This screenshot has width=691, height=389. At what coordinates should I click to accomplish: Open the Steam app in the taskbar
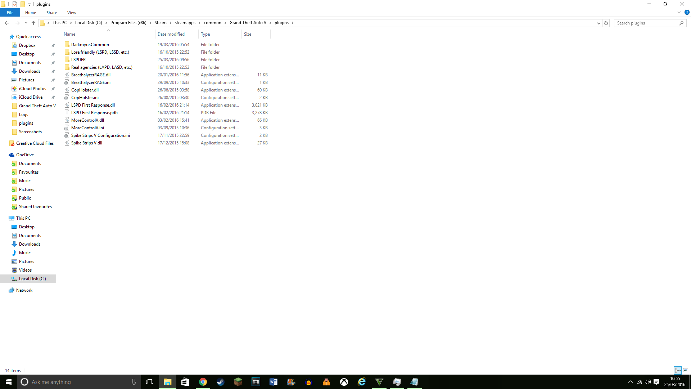[221, 382]
